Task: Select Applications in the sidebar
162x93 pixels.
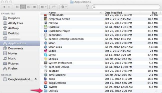Action: 20,43
